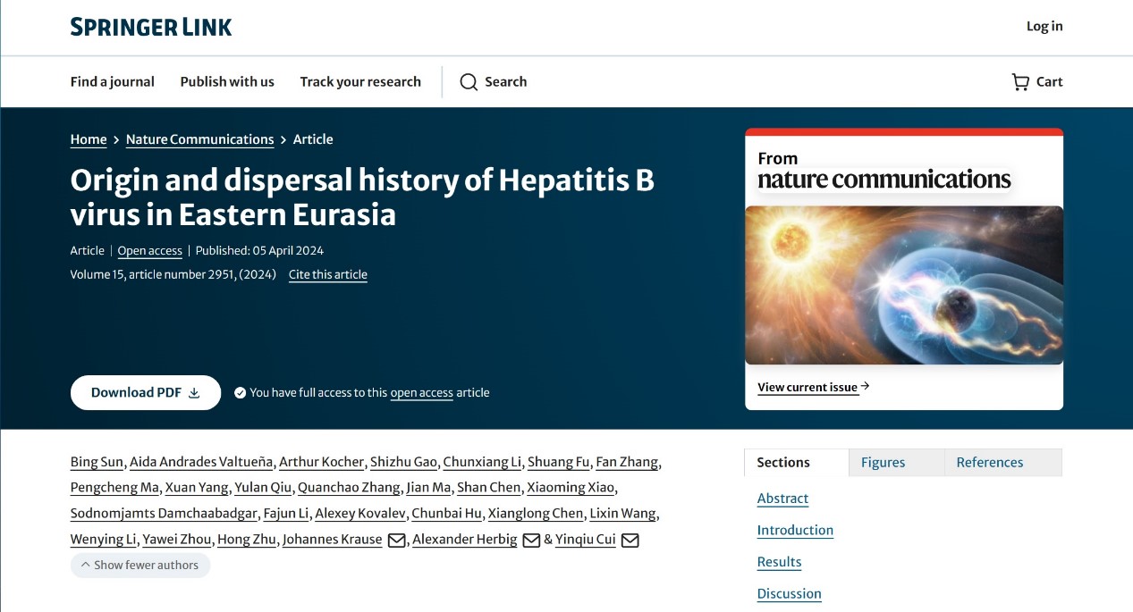Jump to the Abstract section

tap(782, 499)
